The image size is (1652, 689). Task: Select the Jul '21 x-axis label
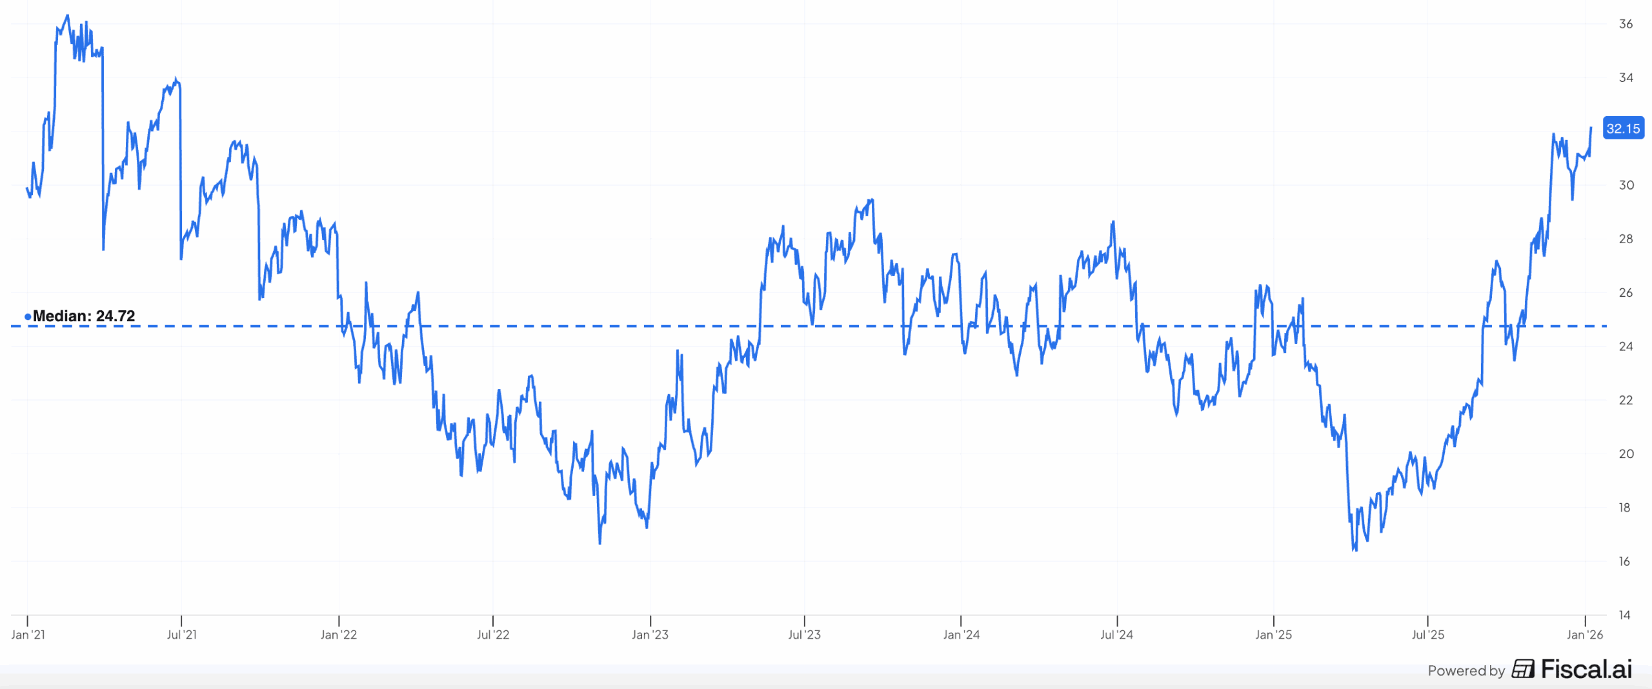pyautogui.click(x=181, y=635)
